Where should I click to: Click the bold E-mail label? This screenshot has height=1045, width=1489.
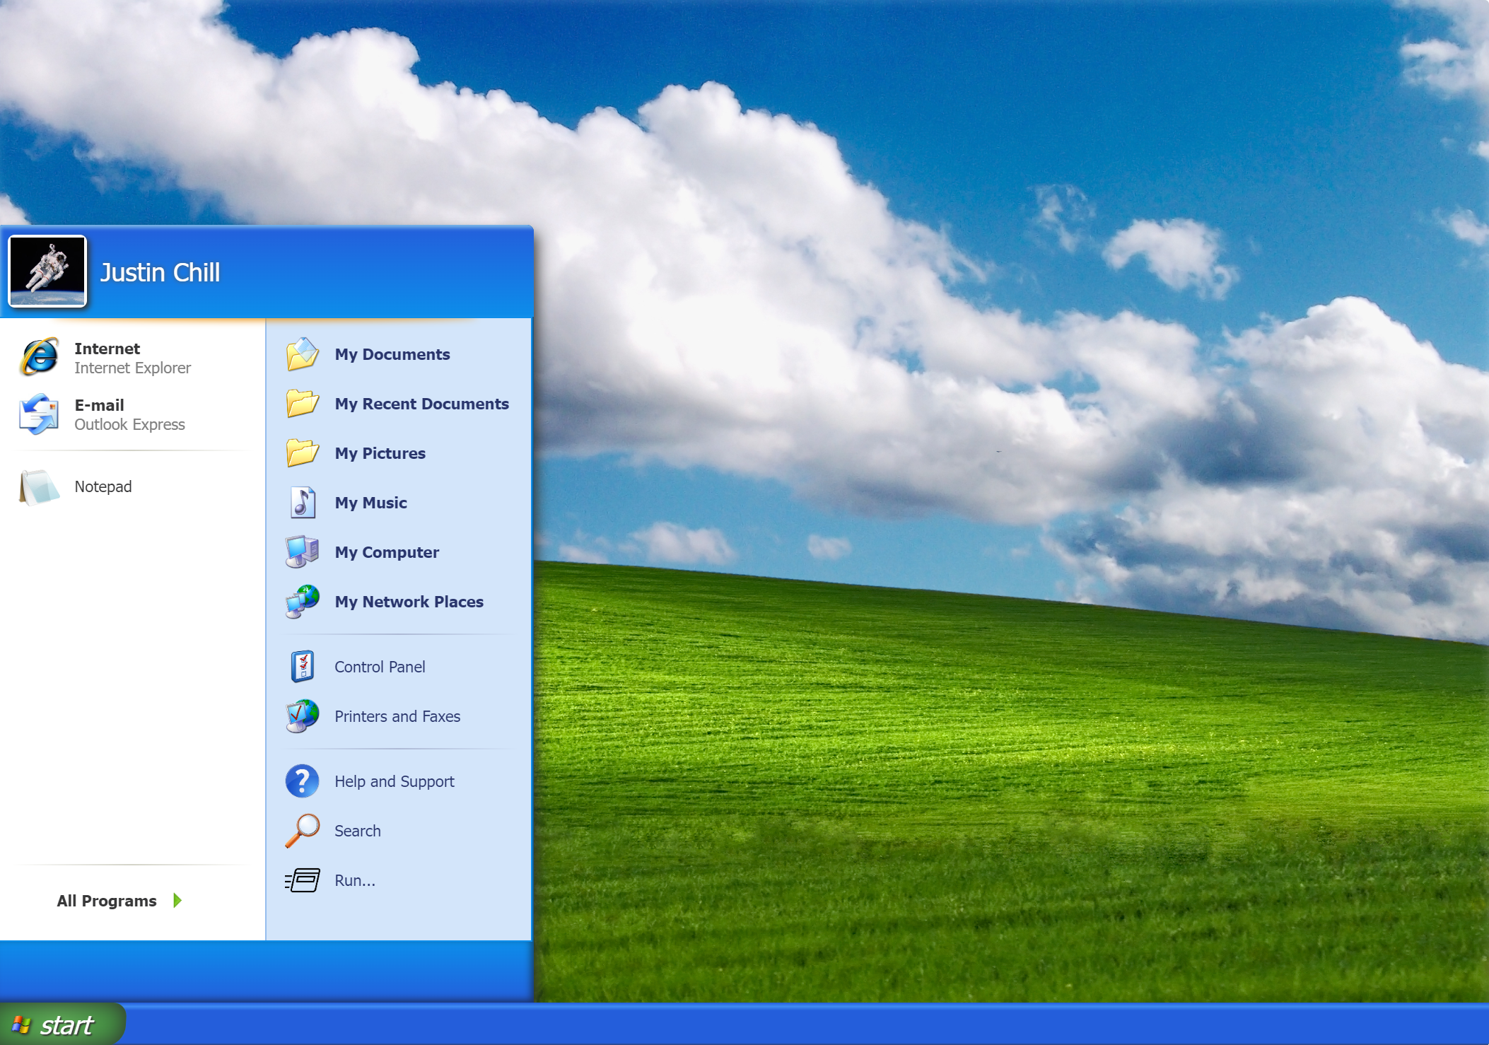(100, 405)
